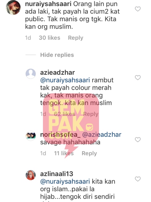View the 30 likes list
The height and width of the screenshot is (202, 151).
tap(50, 38)
